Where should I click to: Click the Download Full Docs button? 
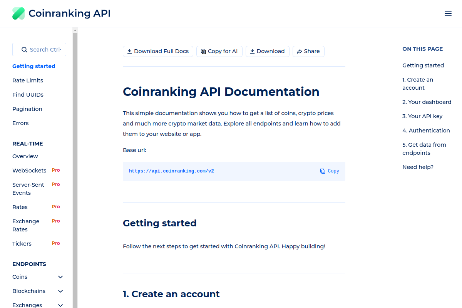point(158,51)
